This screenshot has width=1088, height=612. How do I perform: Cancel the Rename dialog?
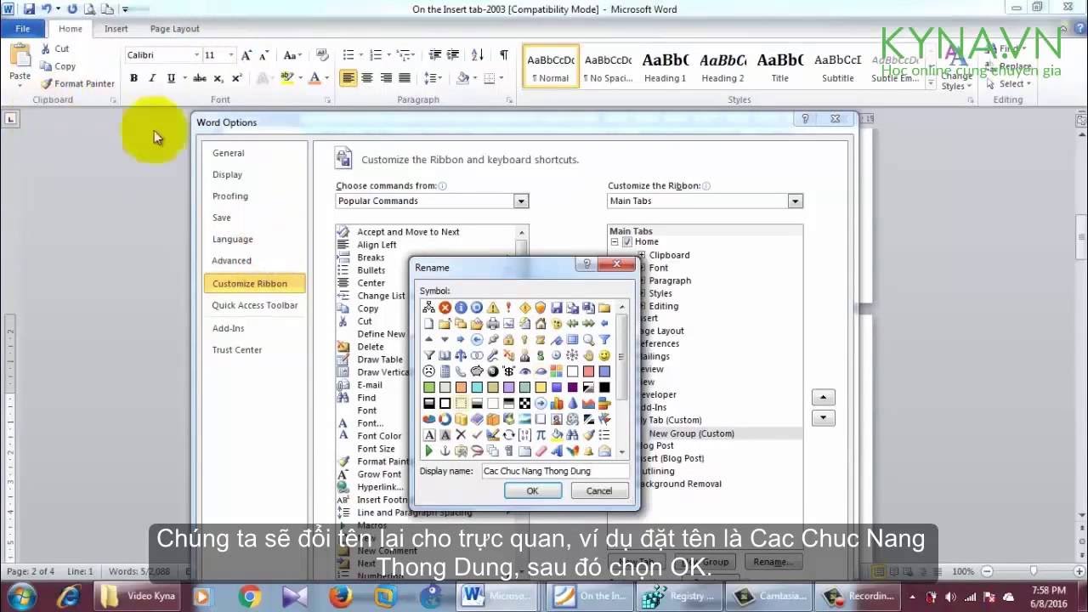tap(598, 490)
